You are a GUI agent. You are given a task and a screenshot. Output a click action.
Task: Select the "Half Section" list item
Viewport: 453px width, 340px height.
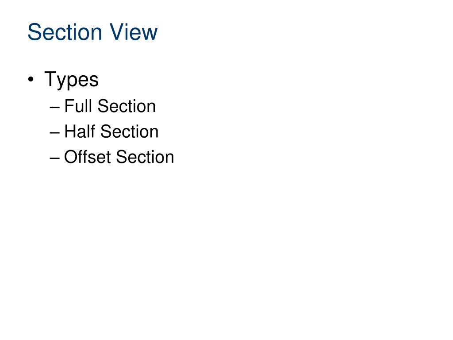[111, 131]
